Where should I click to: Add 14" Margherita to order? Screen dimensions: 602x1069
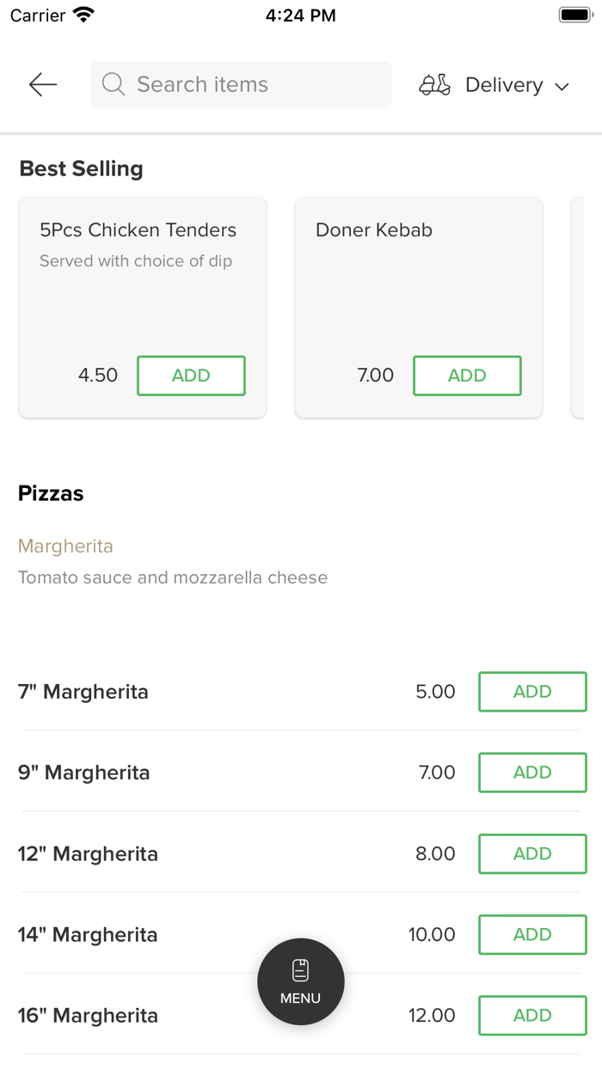pos(532,934)
